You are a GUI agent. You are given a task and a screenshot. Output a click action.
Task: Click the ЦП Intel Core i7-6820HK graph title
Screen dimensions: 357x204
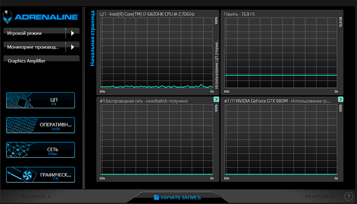coord(147,14)
